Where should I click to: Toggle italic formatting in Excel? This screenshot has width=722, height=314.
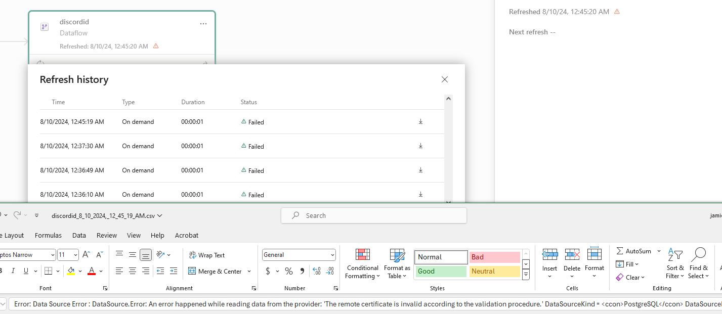tap(13, 271)
